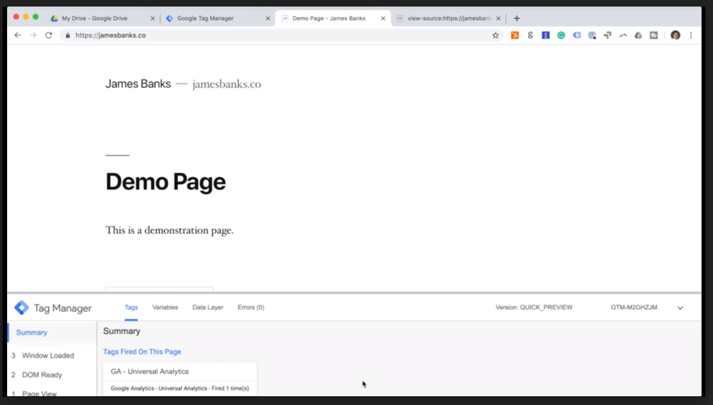Click the Grammarly extension icon
713x405 pixels.
pos(561,34)
